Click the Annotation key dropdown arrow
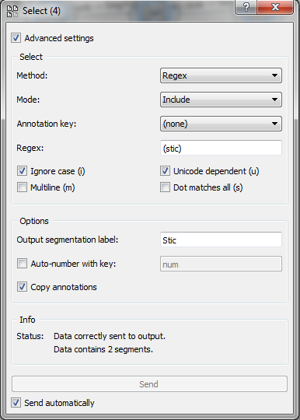 (274, 124)
